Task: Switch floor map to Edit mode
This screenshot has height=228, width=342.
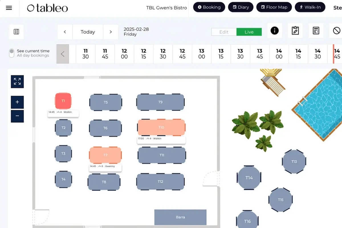Action: coord(224,32)
